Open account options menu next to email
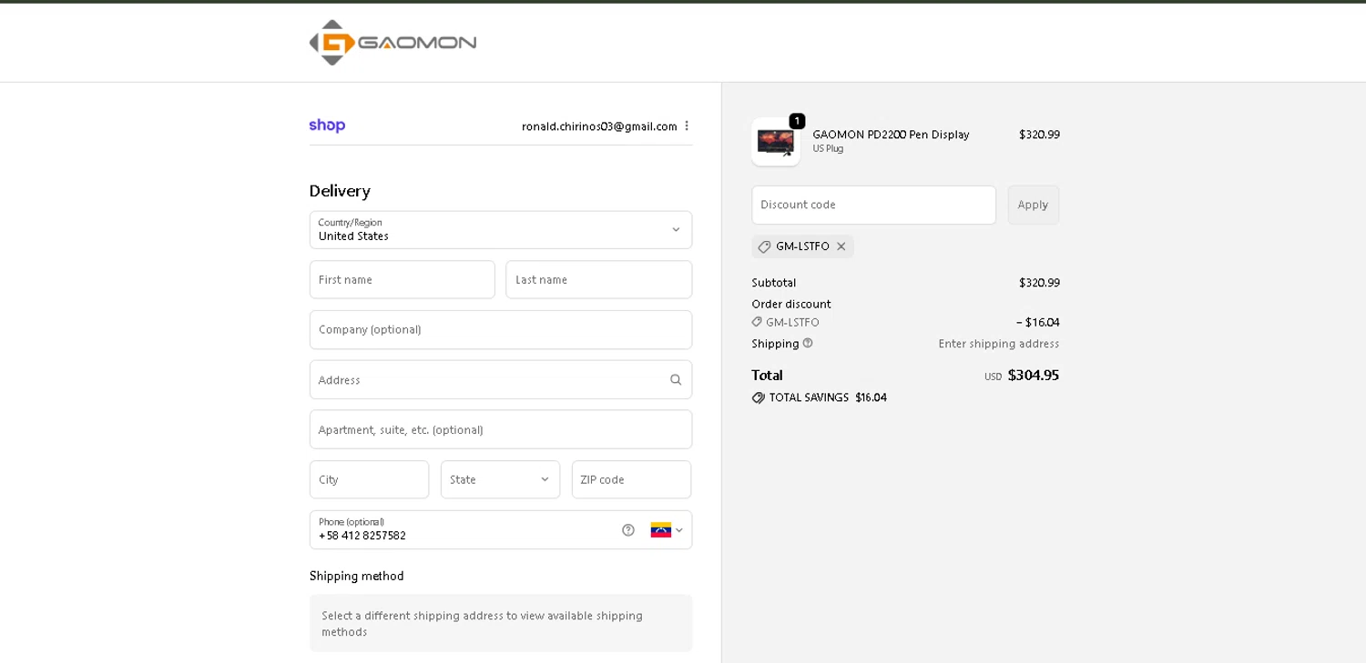This screenshot has height=663, width=1366. point(687,126)
